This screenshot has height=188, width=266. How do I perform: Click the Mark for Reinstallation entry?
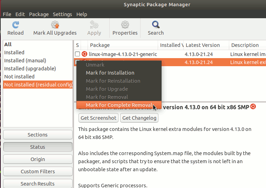tap(119, 81)
